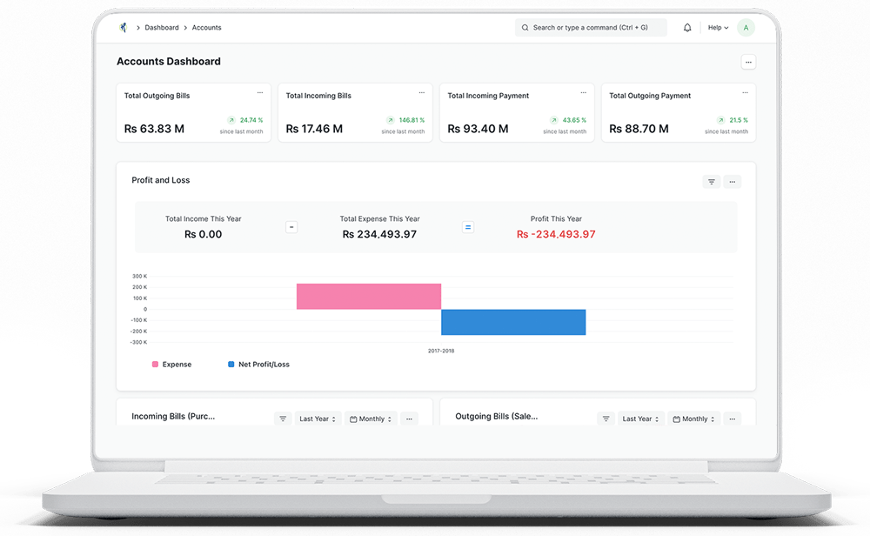Click the minus icon beside Total Income This Year
The image size is (870, 536).
tap(291, 226)
